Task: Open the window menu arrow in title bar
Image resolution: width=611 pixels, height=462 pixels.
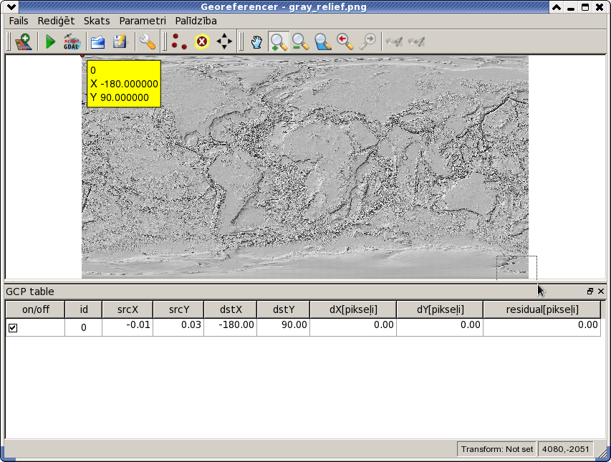Action: point(11,7)
